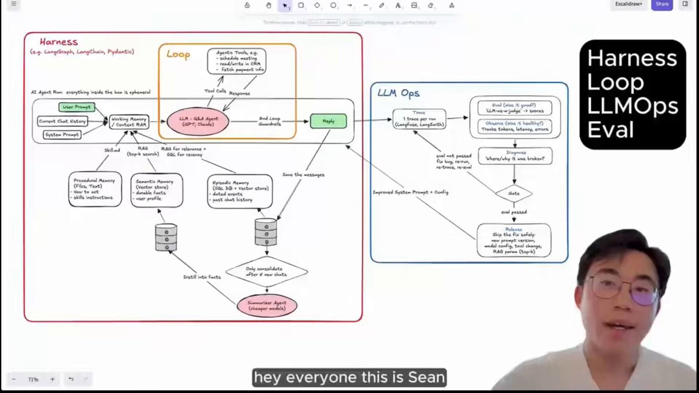Redo the last undone action
Viewport: 699px width, 393px height.
point(86,379)
